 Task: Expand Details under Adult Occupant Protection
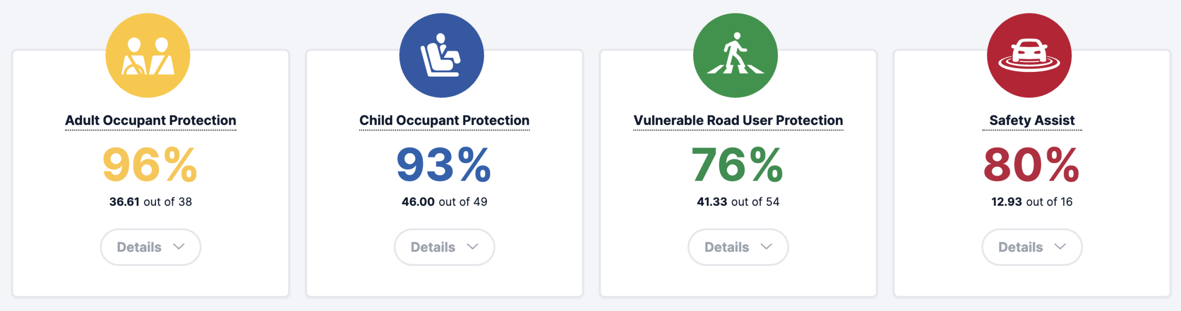coord(150,247)
